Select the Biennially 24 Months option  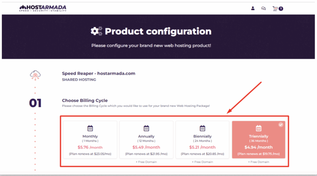point(202,140)
